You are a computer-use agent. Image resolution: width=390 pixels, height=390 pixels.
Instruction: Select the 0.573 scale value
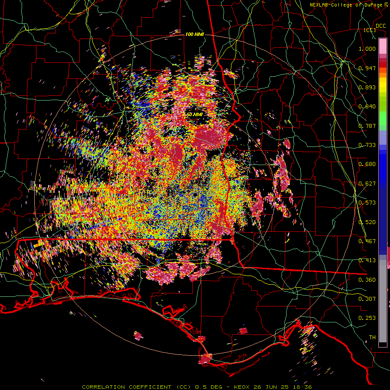367,203
